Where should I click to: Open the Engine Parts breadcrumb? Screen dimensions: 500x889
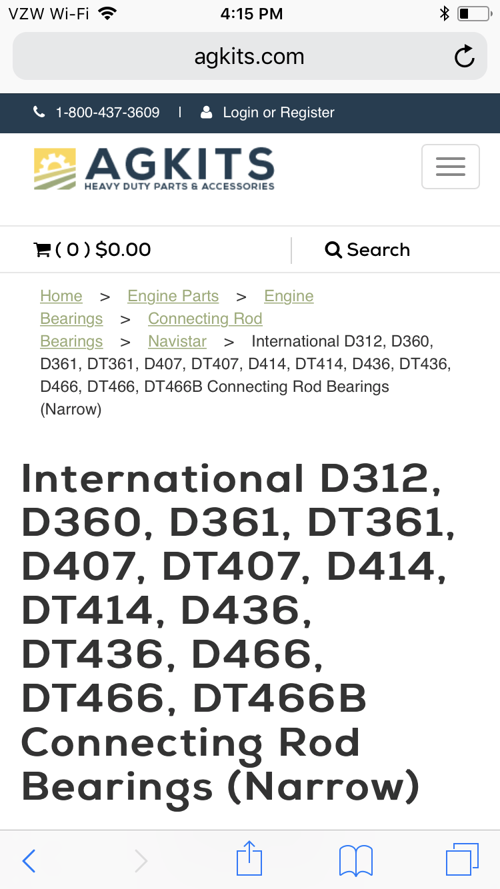173,296
